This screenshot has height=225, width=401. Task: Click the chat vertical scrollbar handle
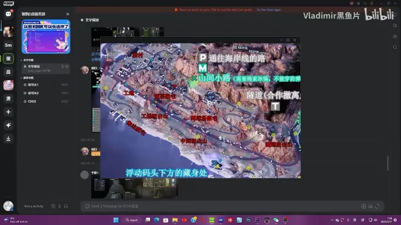click(x=388, y=163)
